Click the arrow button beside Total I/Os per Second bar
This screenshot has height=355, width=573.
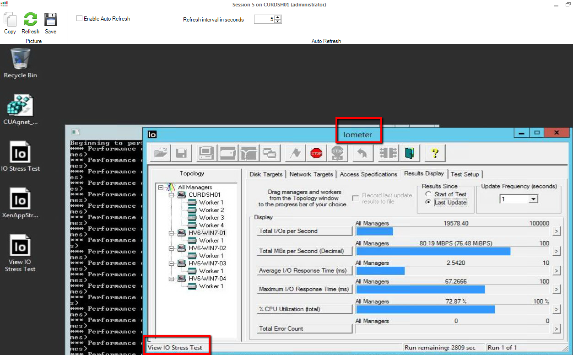(x=557, y=231)
